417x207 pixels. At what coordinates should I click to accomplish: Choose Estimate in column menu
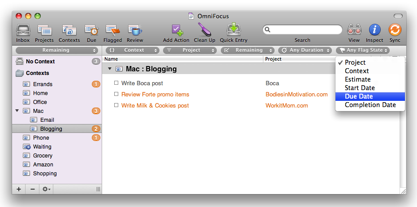tap(370, 79)
